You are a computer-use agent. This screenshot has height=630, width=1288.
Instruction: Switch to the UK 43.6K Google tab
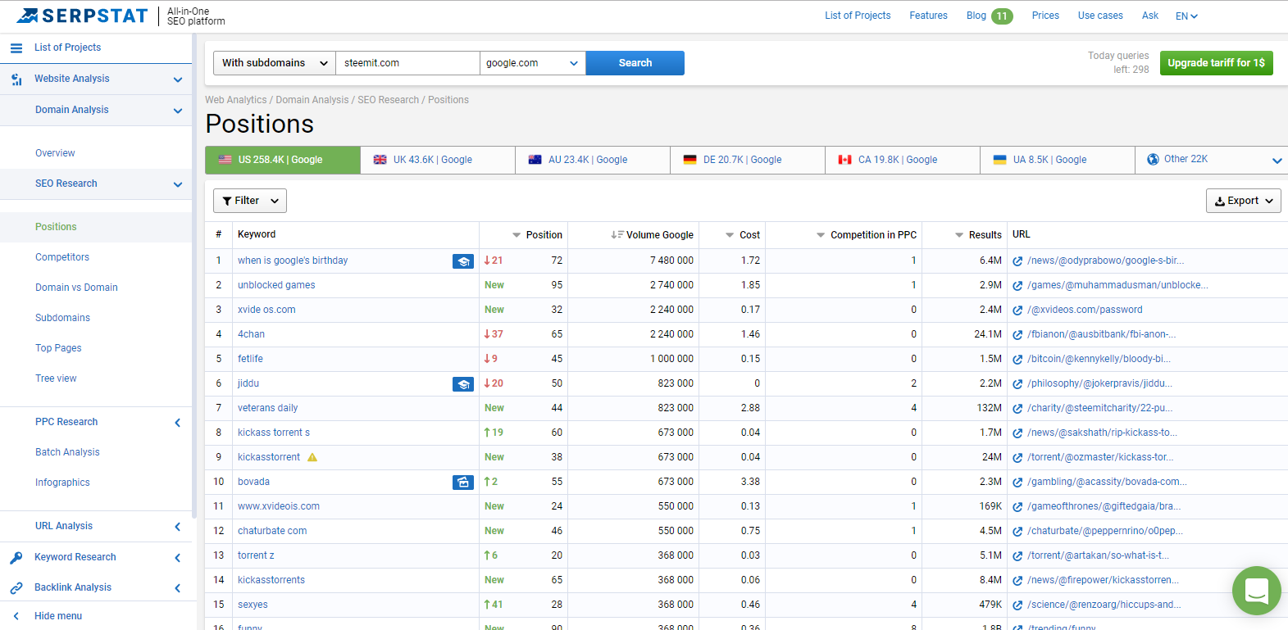(438, 160)
